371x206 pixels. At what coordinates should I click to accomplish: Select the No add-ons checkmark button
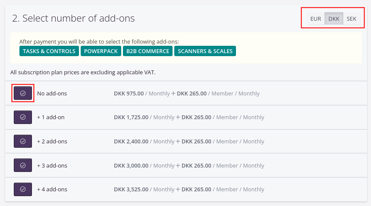coord(23,93)
